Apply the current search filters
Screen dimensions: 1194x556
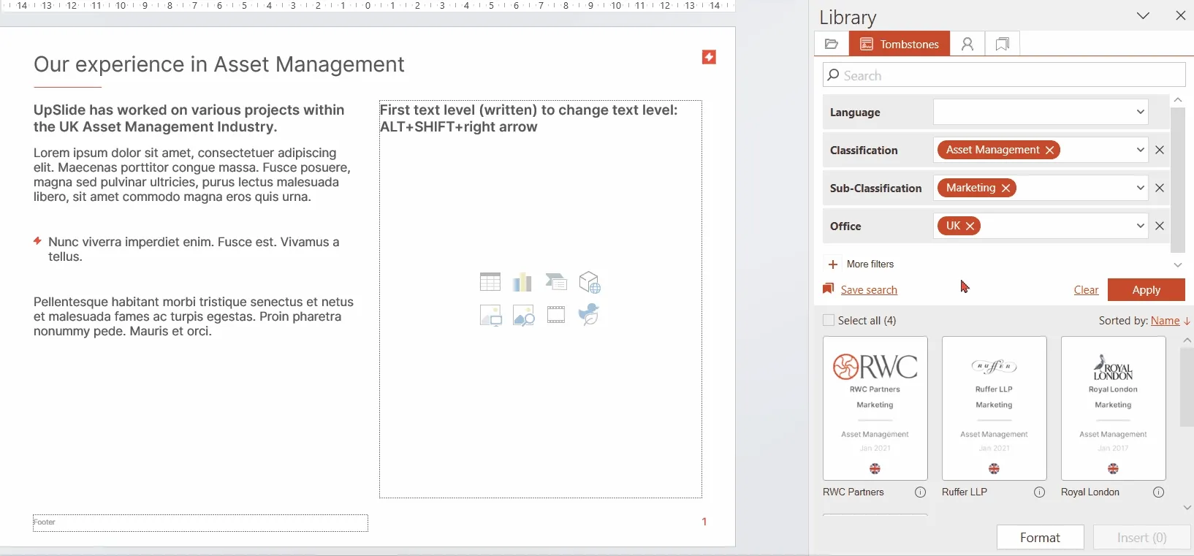point(1147,290)
